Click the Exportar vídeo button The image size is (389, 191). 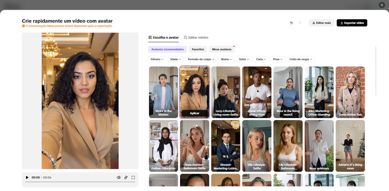coord(352,23)
